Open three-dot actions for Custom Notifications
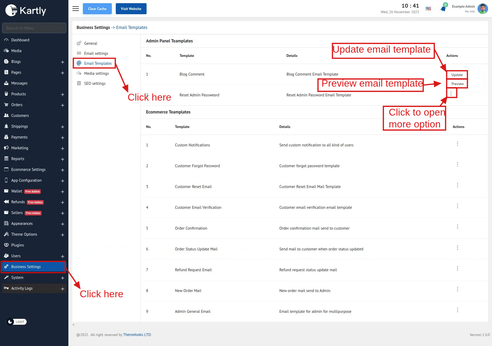Viewport: 492px width, 346px height. pos(457,144)
